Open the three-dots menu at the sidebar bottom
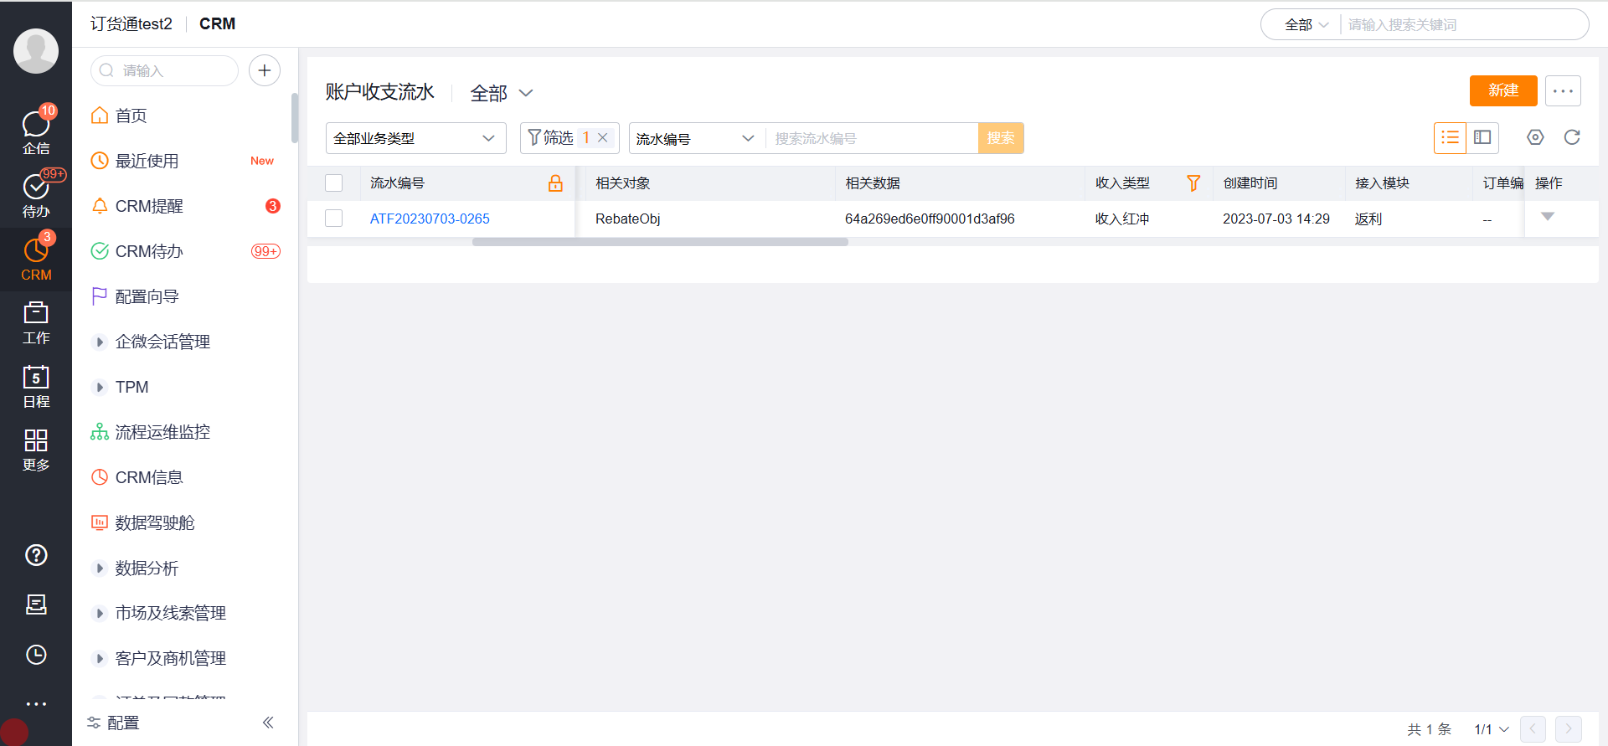This screenshot has width=1608, height=746. click(x=36, y=704)
